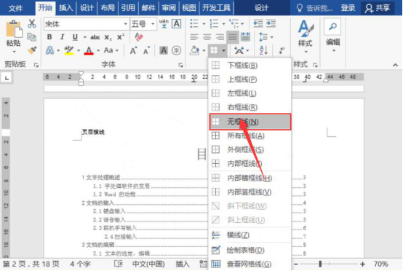Click the enclosed character icon
The width and height of the screenshot is (403, 271).
click(x=176, y=50)
